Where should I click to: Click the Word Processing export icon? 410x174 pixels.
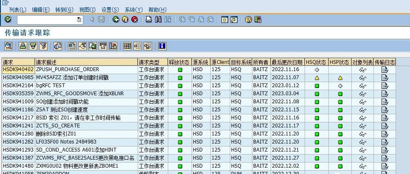pos(82,46)
